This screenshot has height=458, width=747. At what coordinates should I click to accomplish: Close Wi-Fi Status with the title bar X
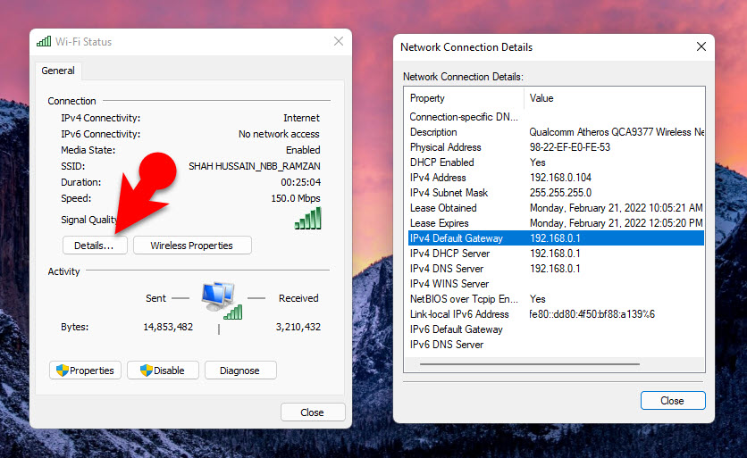click(339, 41)
